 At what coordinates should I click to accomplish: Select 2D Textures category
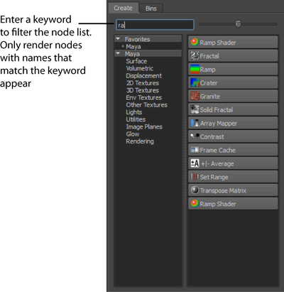click(x=143, y=83)
